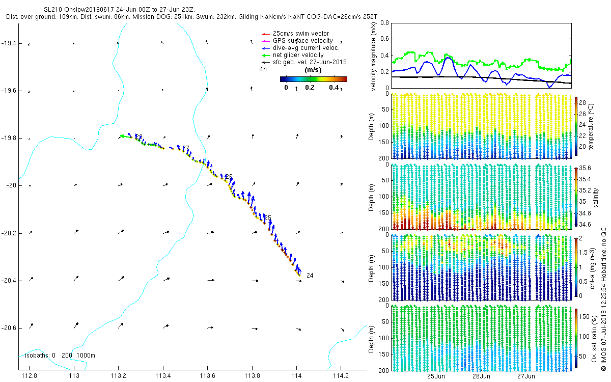
Task: Click the '0.8' tick on velocity magnitude axis
Action: (x=384, y=23)
